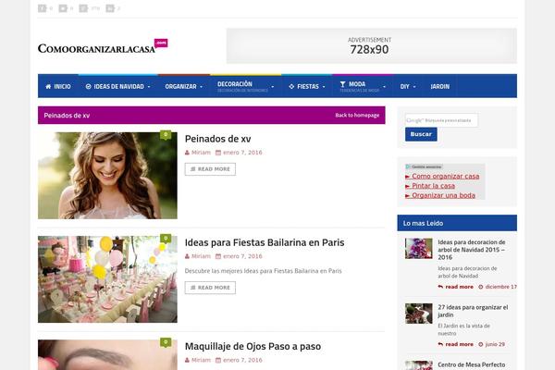Open the Peinados de xv article title
555x370 pixels.
pyautogui.click(x=217, y=139)
